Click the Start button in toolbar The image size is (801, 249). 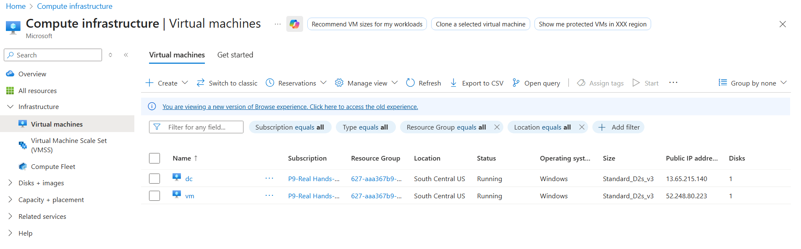(646, 83)
